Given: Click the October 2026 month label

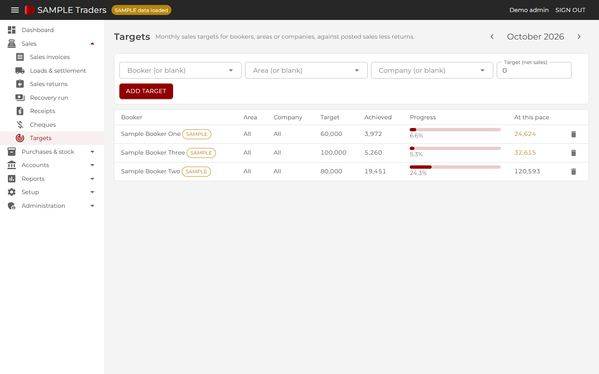Looking at the screenshot, I should [535, 37].
